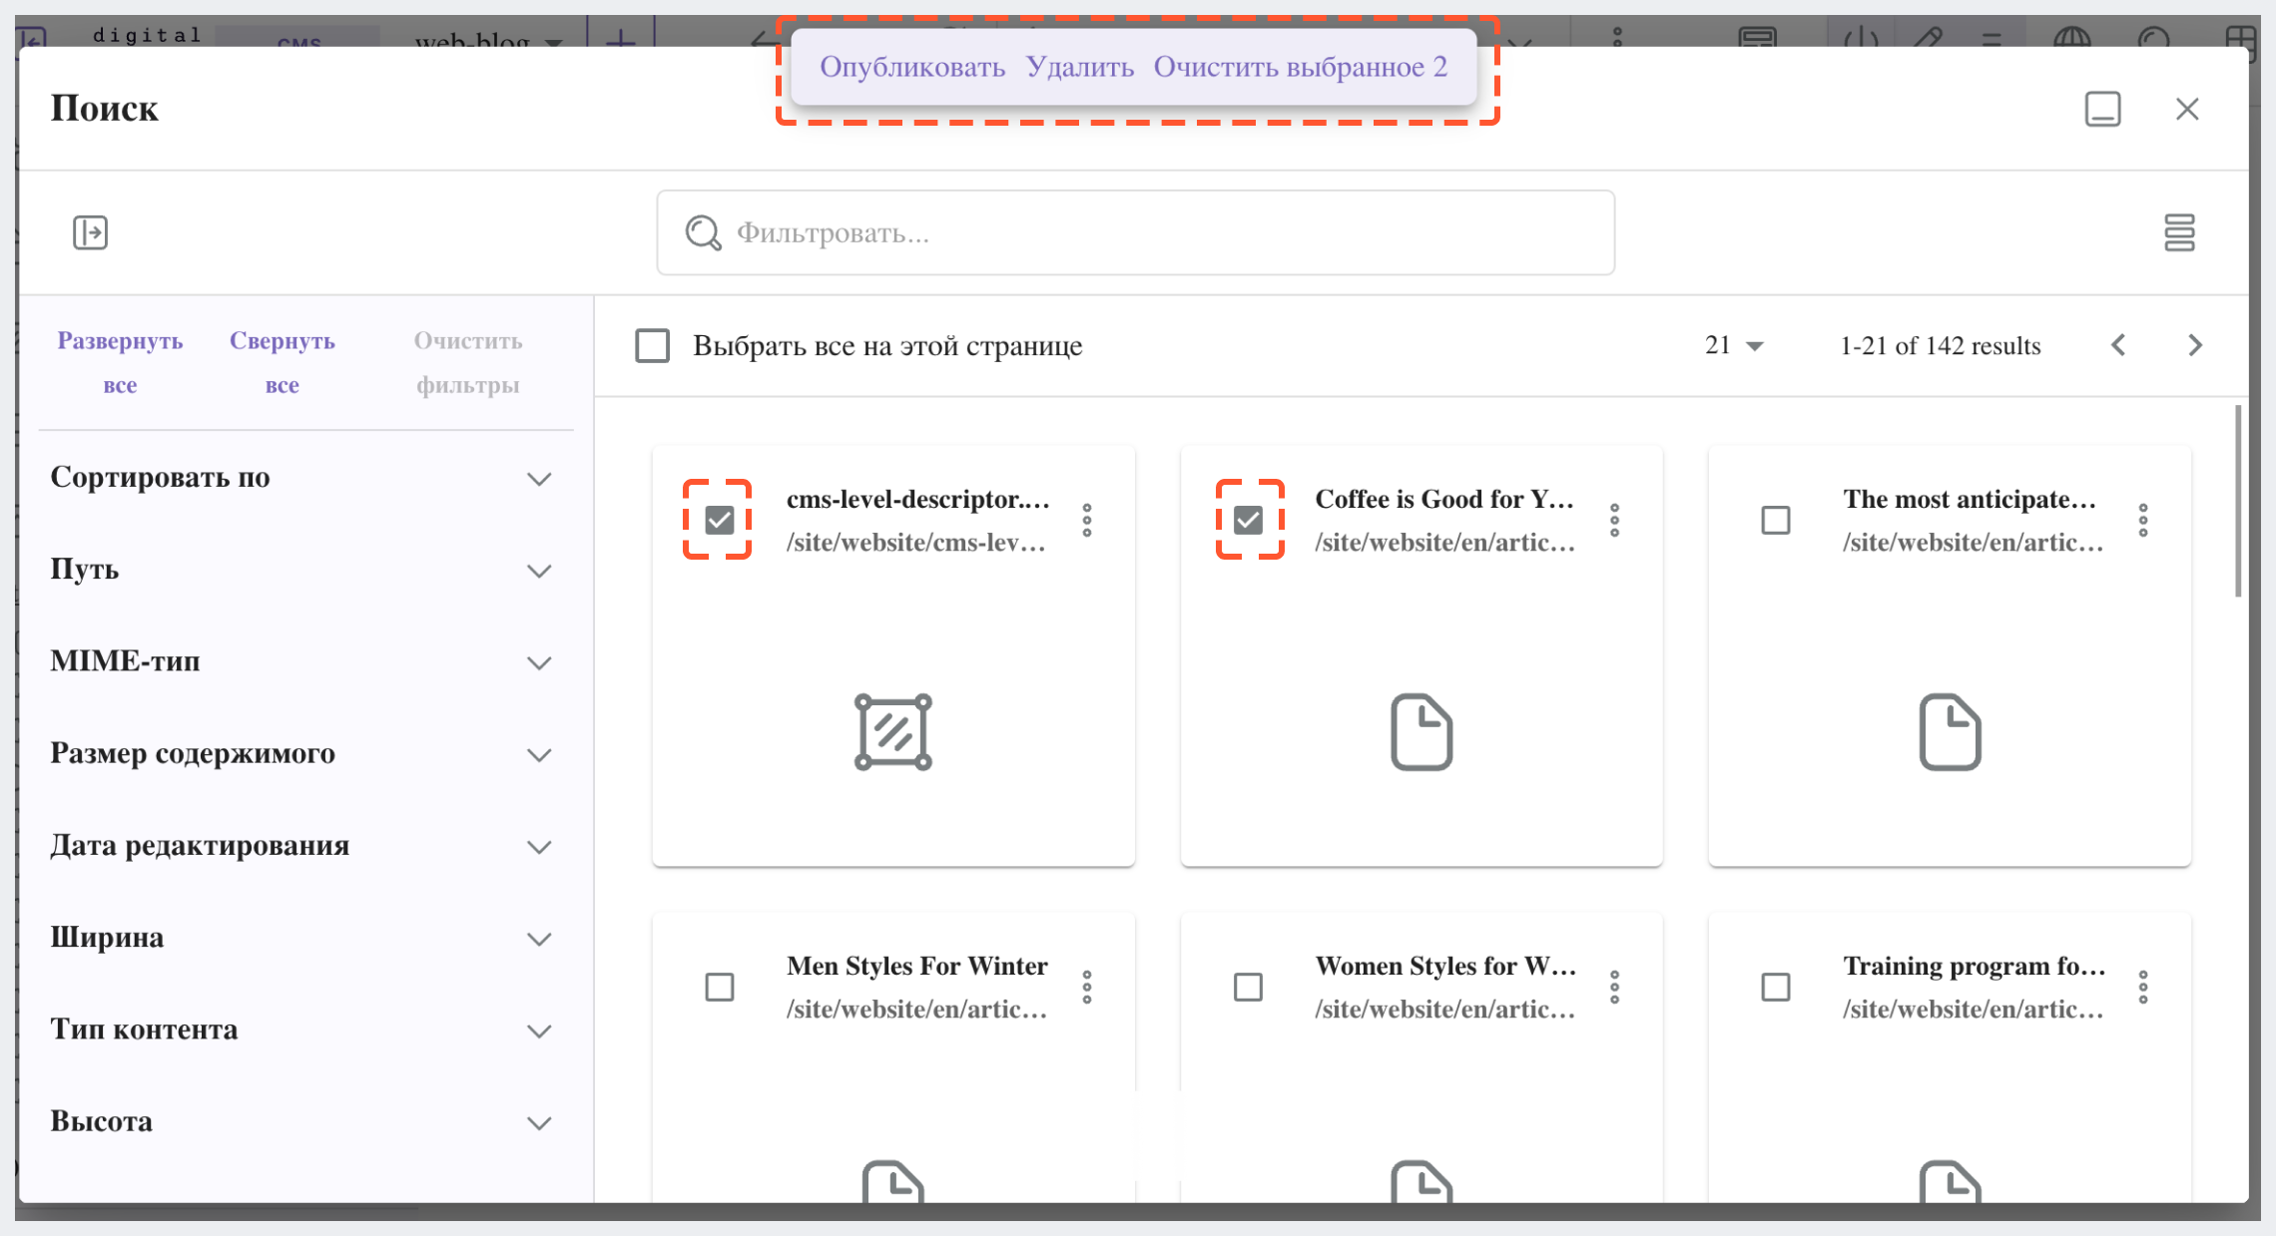2276x1236 pixels.
Task: Go to the next results page
Action: 2194,345
